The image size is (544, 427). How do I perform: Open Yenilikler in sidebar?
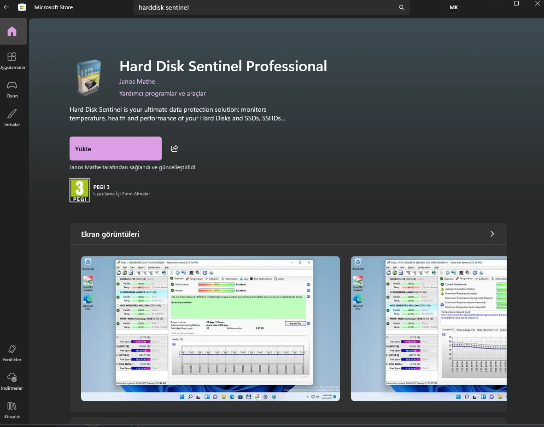coord(12,353)
